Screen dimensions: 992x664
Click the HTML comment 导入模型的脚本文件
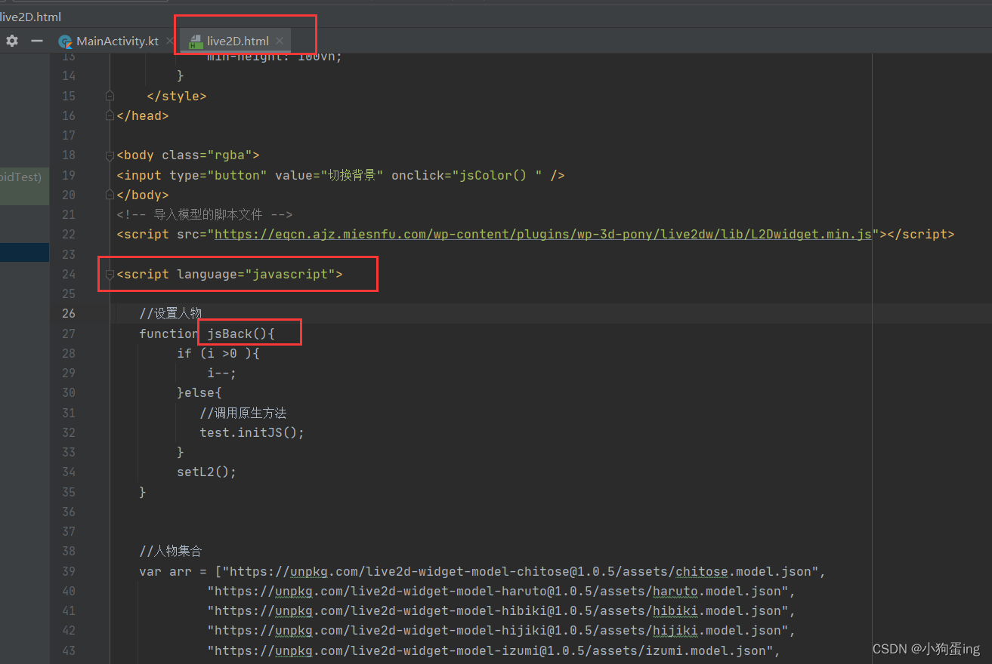(204, 215)
